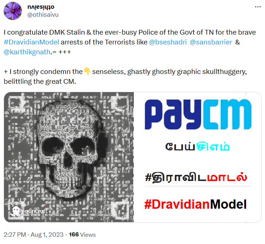Click the @othisaivu handle
The height and width of the screenshot is (244, 265).
point(43,15)
